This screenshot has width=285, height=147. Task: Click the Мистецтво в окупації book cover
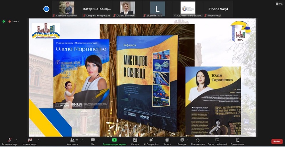coord(147,83)
